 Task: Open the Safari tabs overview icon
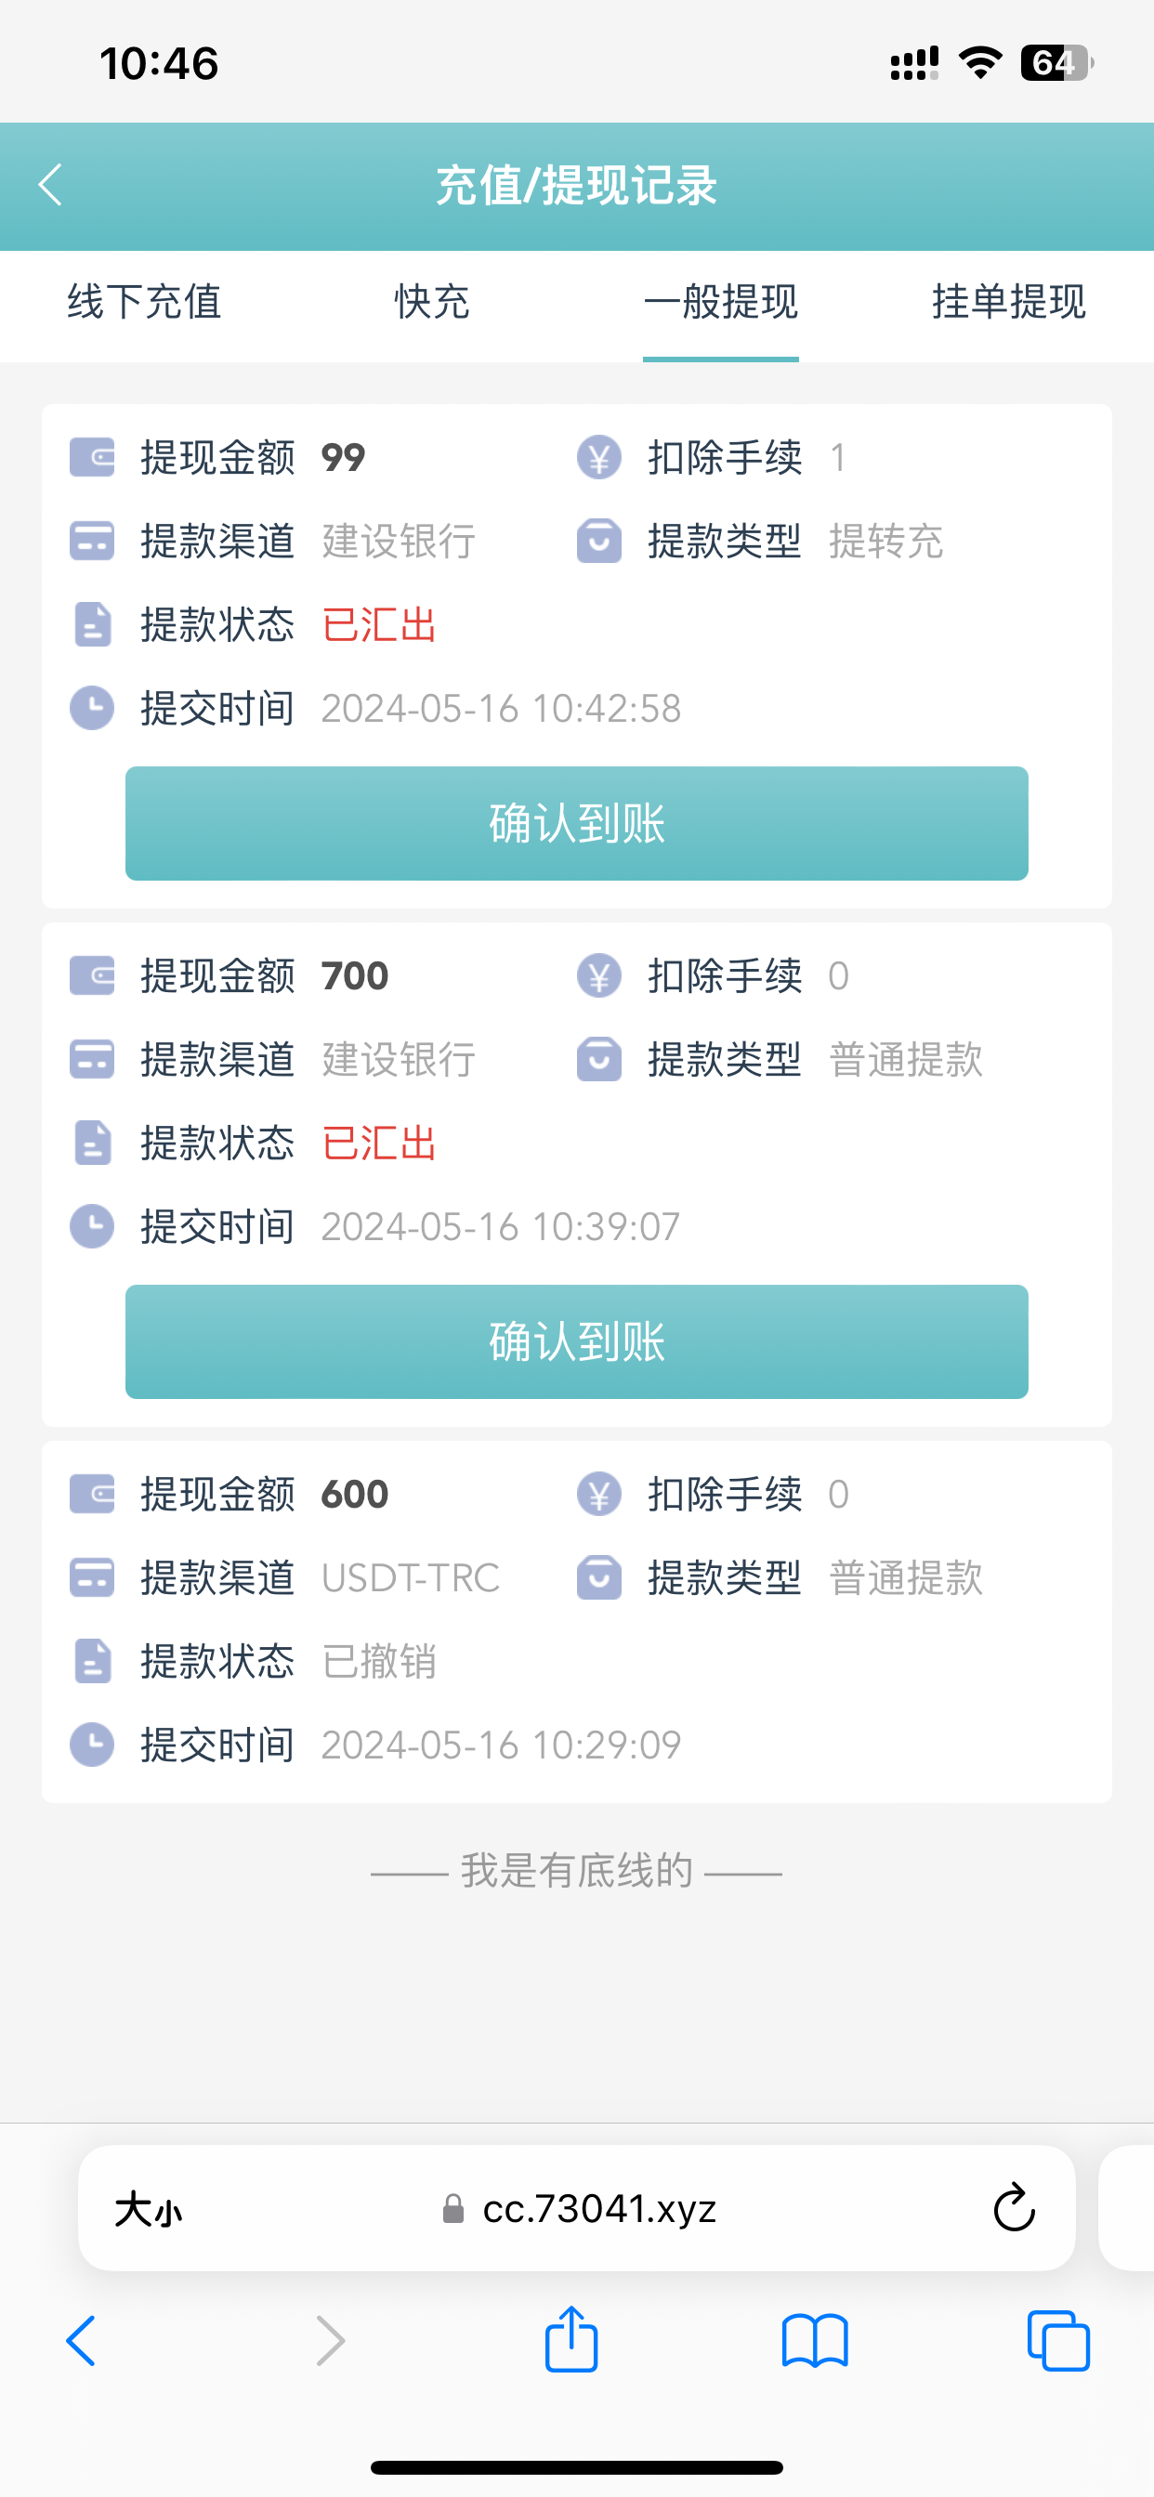point(1058,2340)
